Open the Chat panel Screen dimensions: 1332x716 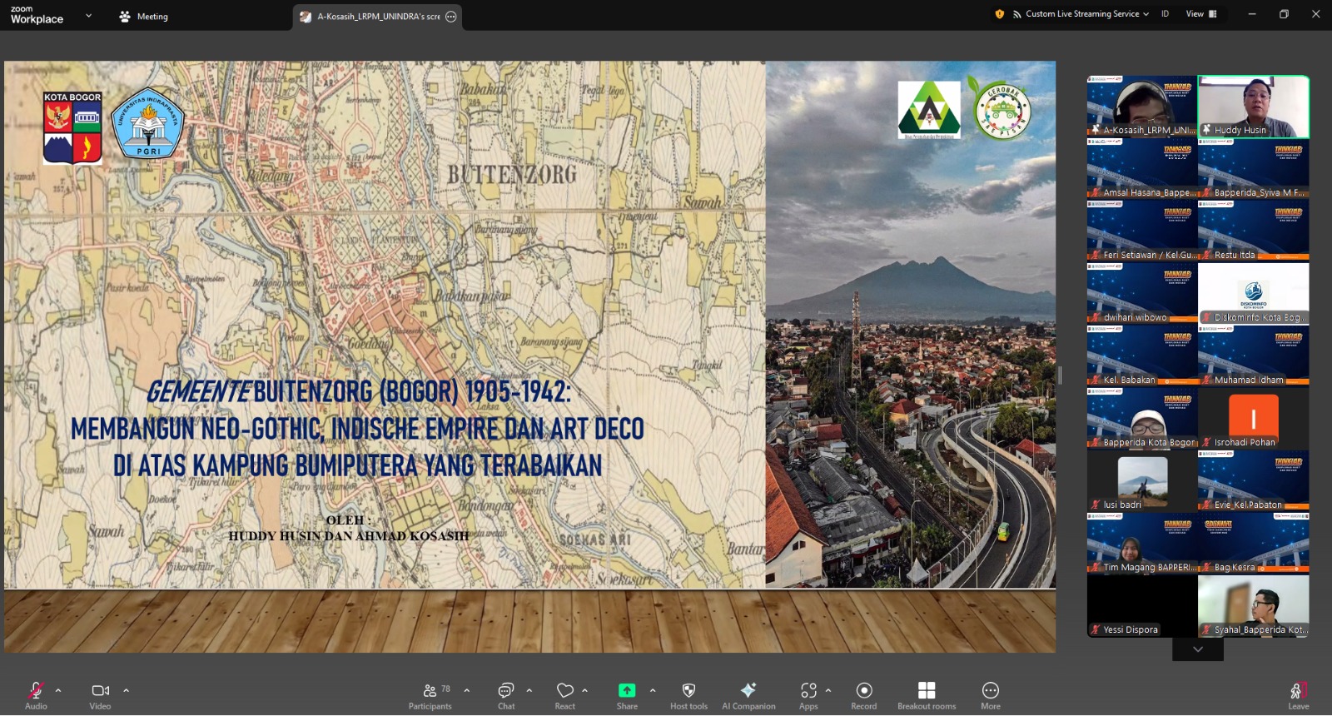(506, 691)
